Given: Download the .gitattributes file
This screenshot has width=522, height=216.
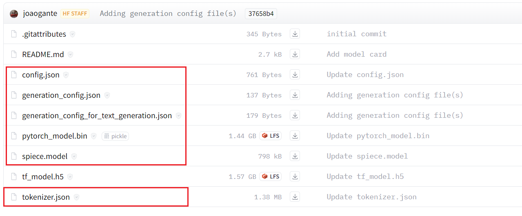Looking at the screenshot, I should tap(295, 34).
